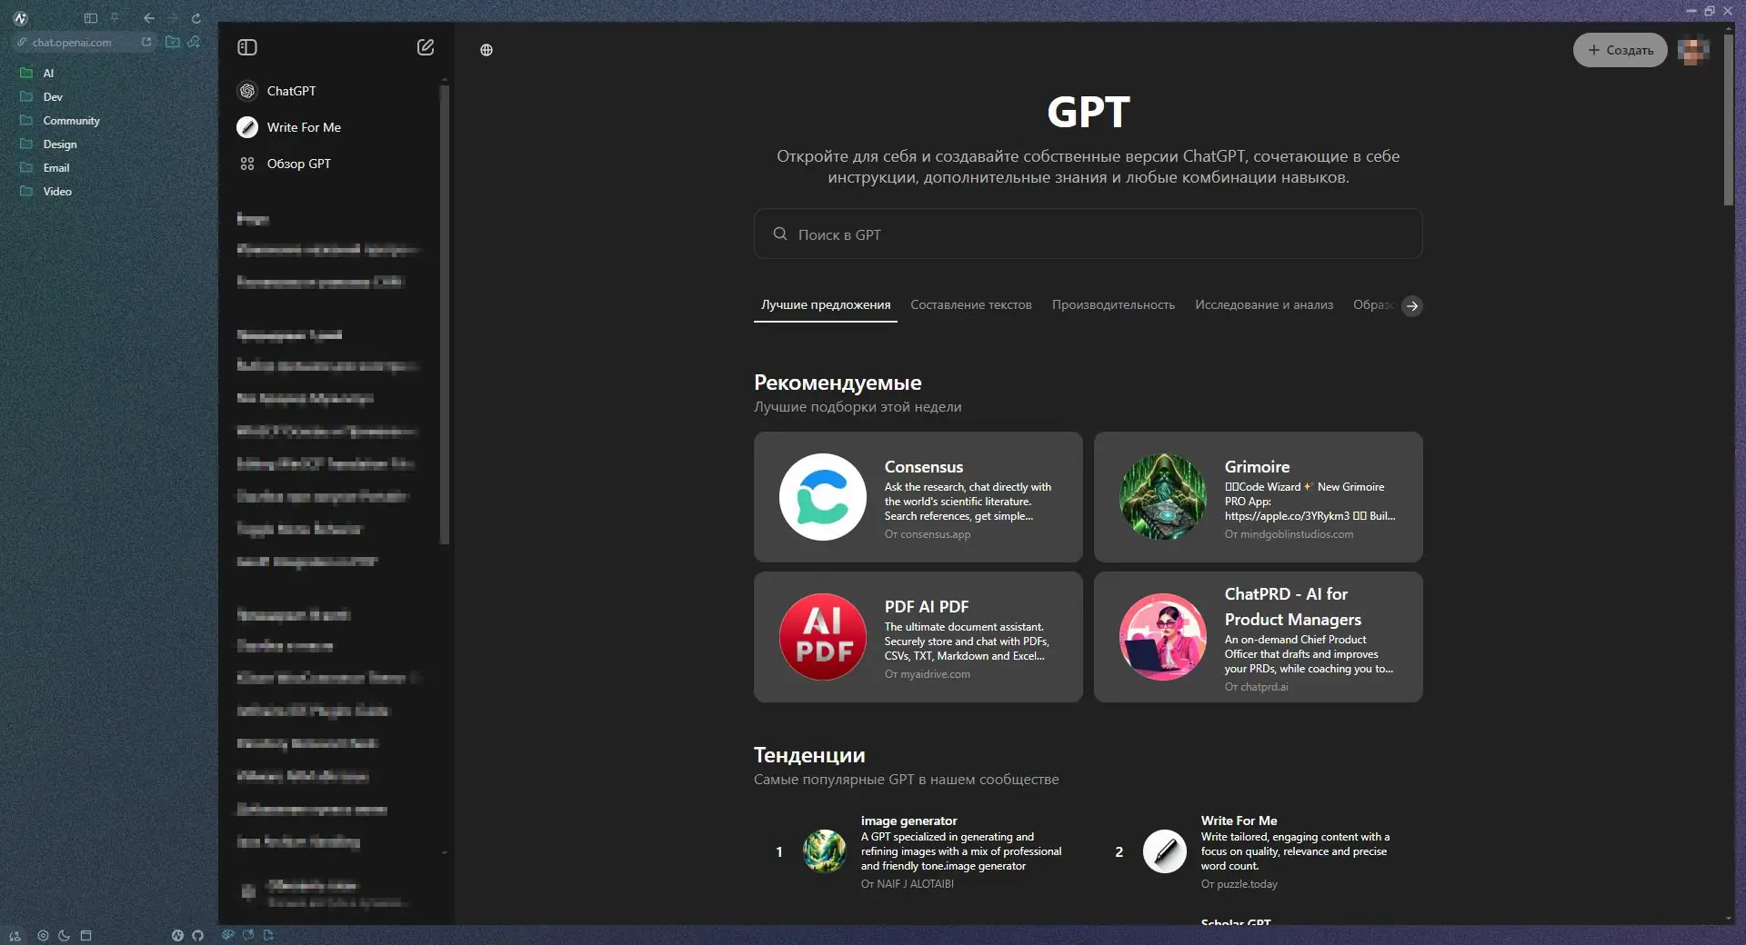Open the trending image generator GPT
The width and height of the screenshot is (1746, 945).
point(918,851)
